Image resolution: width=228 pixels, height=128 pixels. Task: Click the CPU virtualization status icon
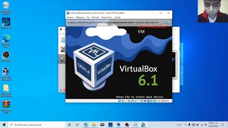pyautogui.click(x=148, y=101)
